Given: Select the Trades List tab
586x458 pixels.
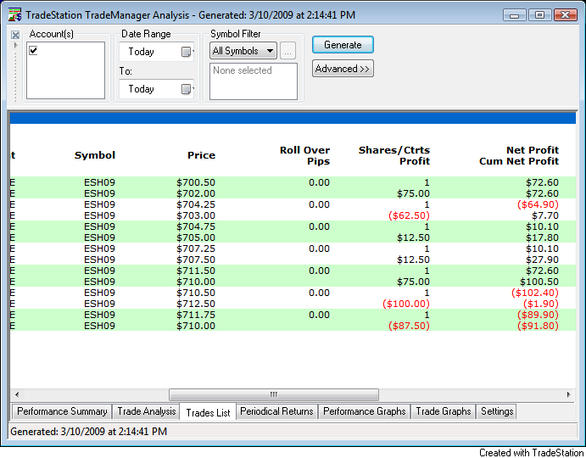Looking at the screenshot, I should click(x=208, y=412).
